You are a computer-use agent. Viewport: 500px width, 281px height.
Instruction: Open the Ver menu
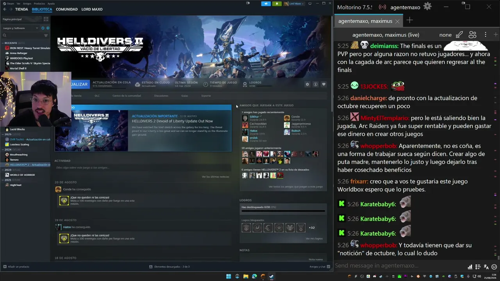pos(18,4)
